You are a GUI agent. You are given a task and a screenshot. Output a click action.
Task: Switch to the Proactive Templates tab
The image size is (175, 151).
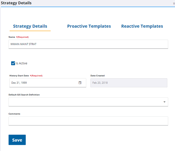pos(89,26)
